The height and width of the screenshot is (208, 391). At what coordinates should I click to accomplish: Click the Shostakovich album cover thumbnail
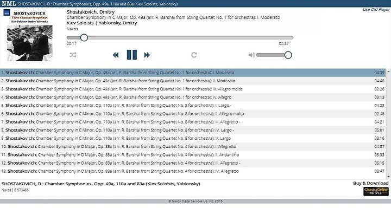tap(30, 35)
